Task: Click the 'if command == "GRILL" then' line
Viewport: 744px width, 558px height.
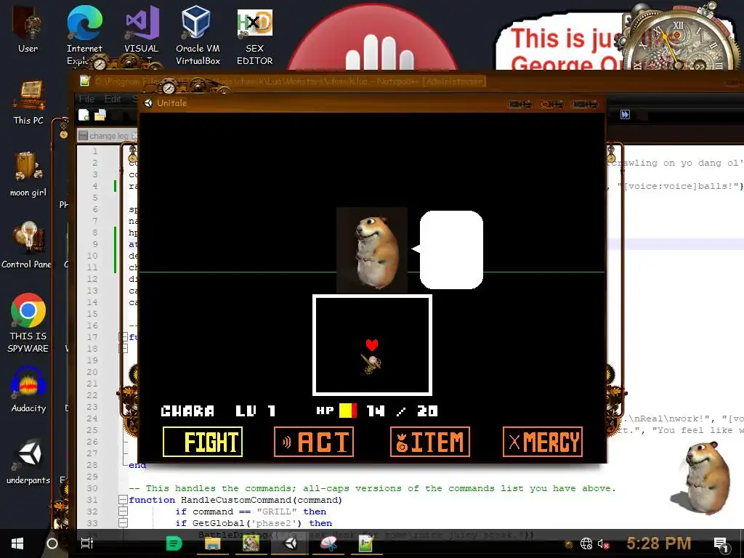Action: click(x=251, y=511)
